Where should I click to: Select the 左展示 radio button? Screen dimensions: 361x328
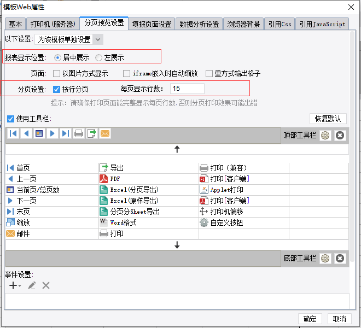(98, 57)
